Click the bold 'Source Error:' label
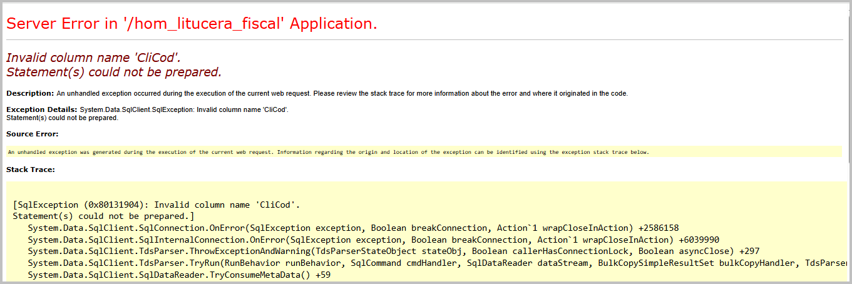 click(32, 134)
